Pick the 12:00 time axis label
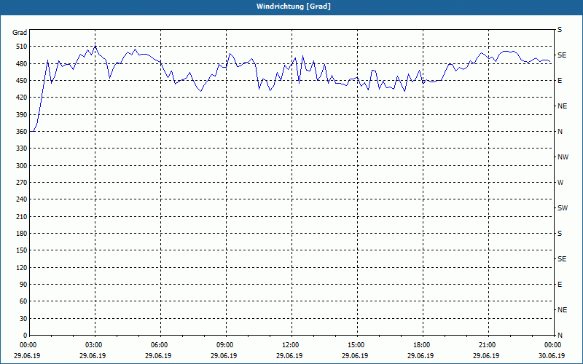 click(289, 345)
